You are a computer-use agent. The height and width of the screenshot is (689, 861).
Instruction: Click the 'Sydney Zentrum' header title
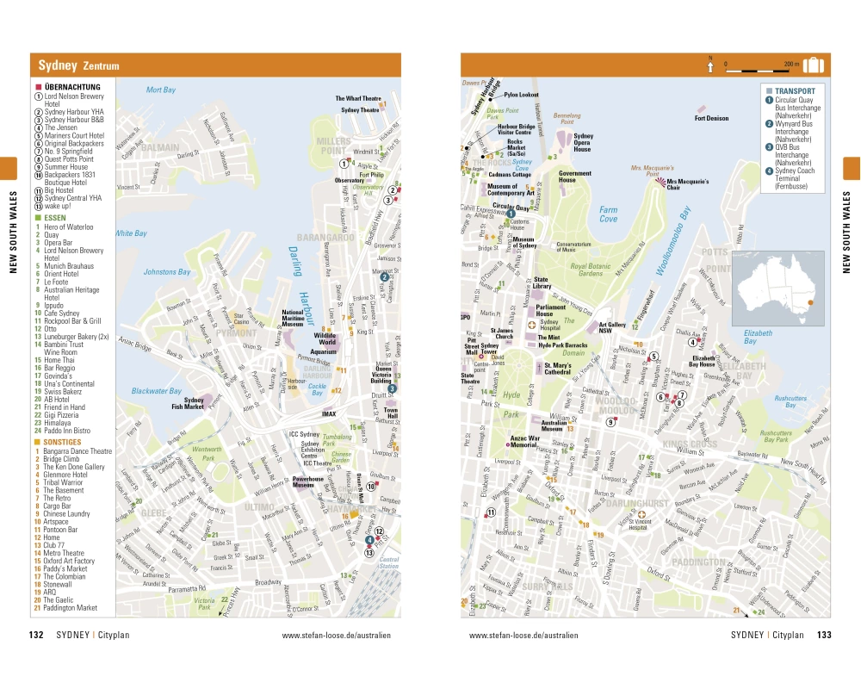78,65
